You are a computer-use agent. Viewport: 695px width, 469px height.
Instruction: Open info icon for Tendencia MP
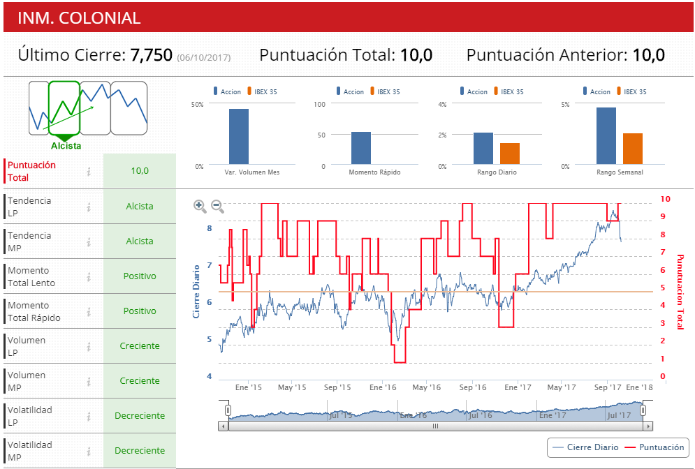[x=89, y=241]
